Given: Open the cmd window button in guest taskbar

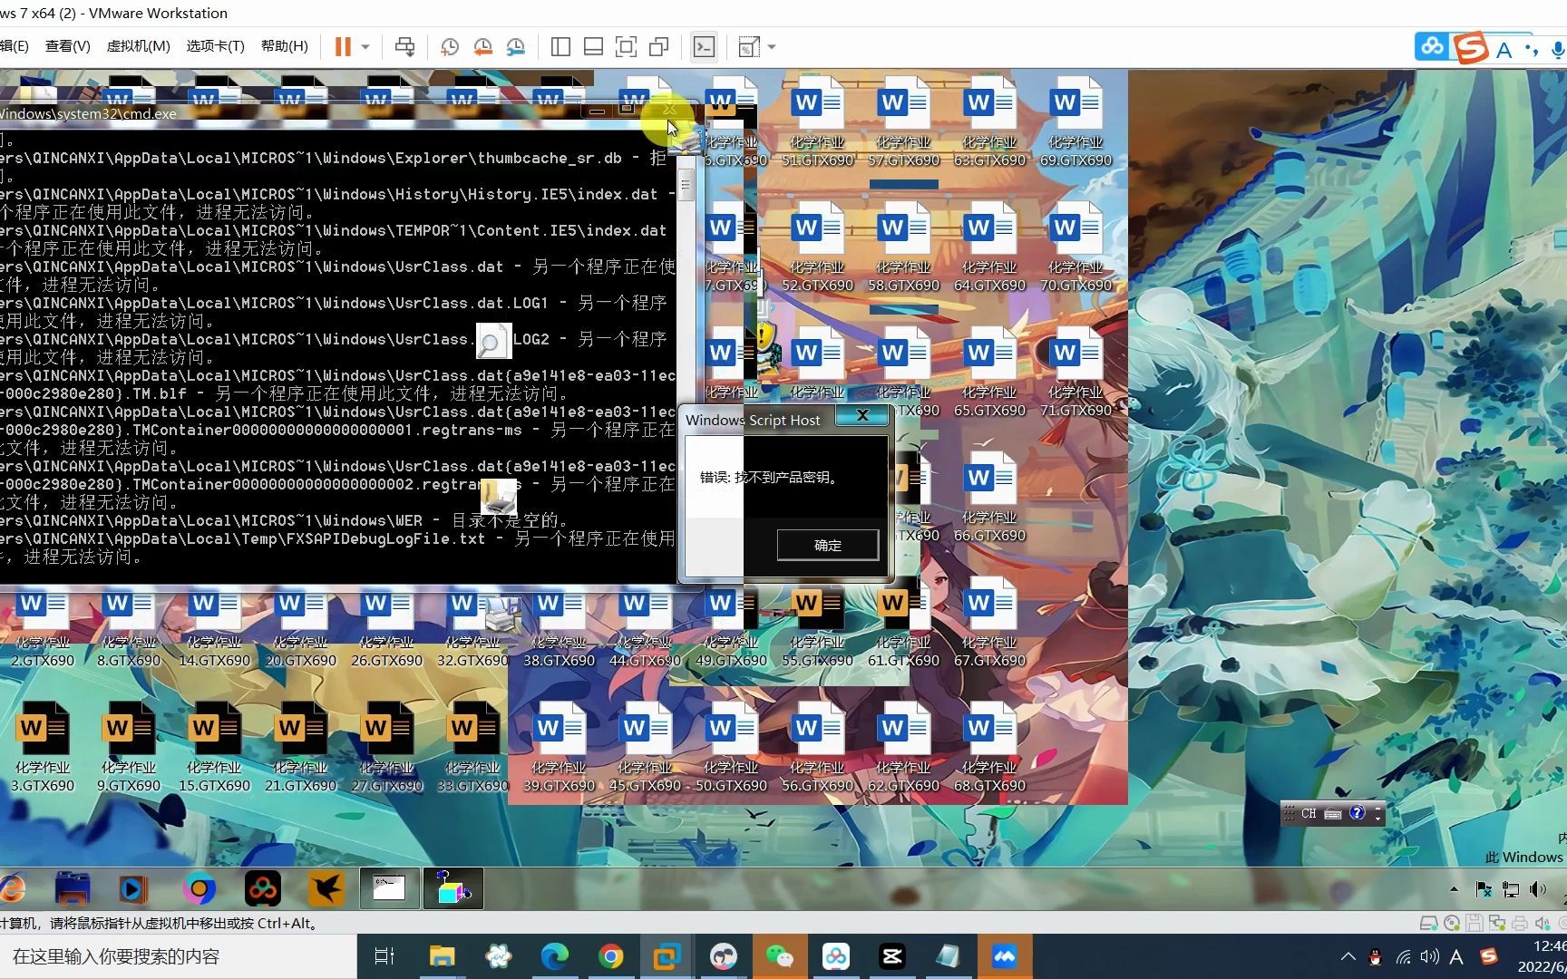Looking at the screenshot, I should [x=389, y=889].
